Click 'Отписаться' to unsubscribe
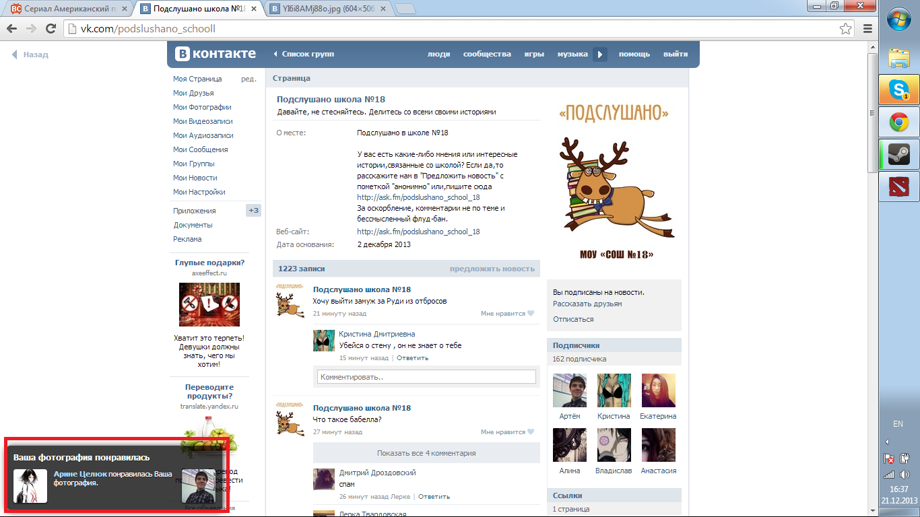Viewport: 920px width, 517px height. coord(573,319)
